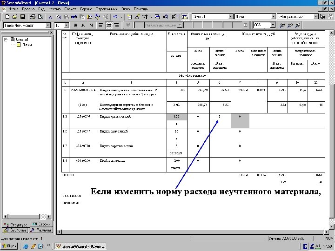This screenshot has height=251, width=335.
Task: Click the Пуск start button
Action: click(x=9, y=246)
